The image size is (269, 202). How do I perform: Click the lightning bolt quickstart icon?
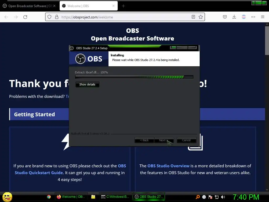65,142
